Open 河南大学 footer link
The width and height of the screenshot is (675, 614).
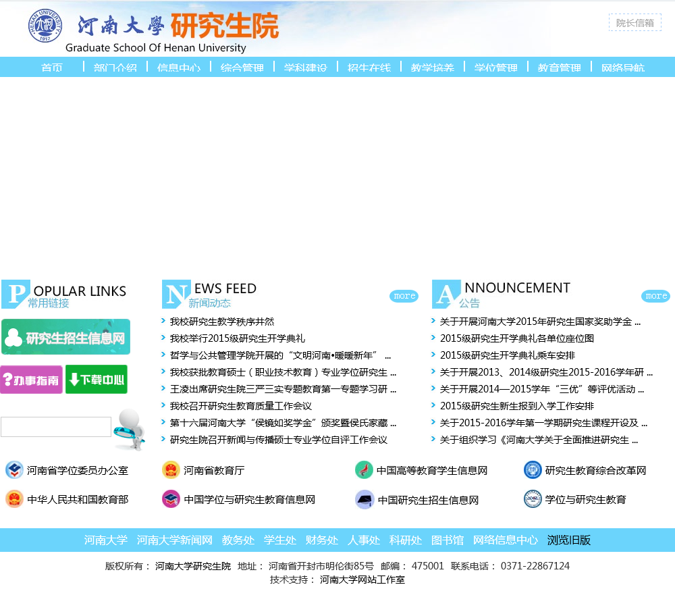(x=105, y=540)
